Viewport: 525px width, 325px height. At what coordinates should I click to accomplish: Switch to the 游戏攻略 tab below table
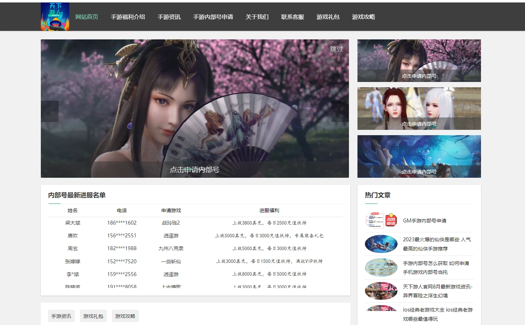pyautogui.click(x=125, y=316)
